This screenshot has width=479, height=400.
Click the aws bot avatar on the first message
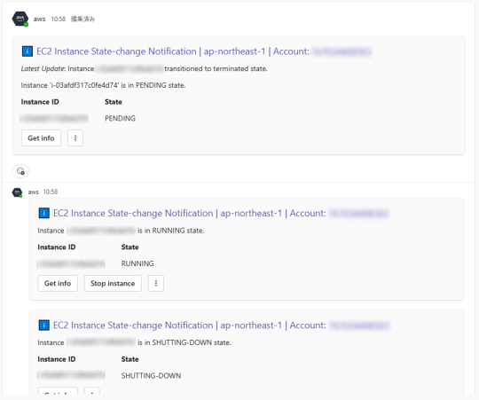tap(20, 19)
